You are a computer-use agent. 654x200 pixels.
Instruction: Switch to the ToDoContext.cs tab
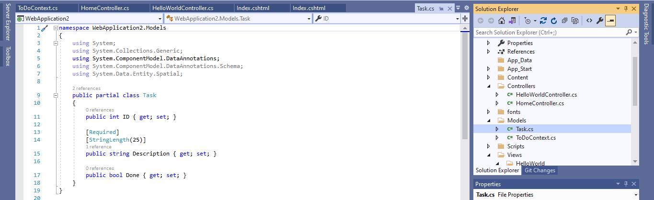pos(46,8)
